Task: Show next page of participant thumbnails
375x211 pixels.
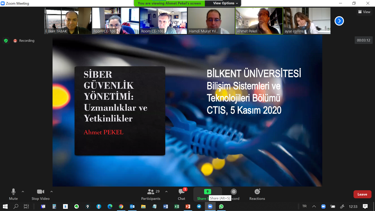Action: (339, 21)
